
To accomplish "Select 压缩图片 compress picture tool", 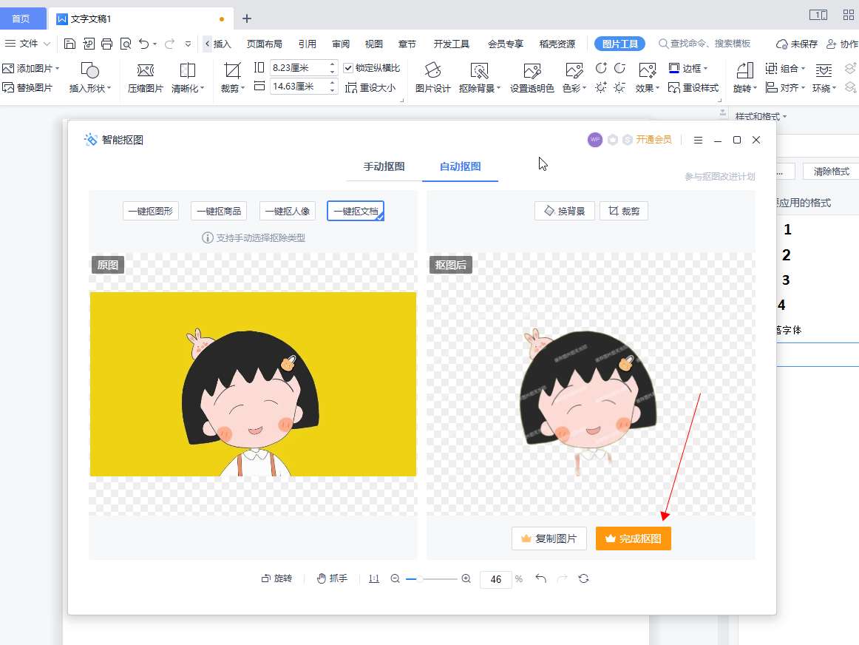I will [145, 78].
